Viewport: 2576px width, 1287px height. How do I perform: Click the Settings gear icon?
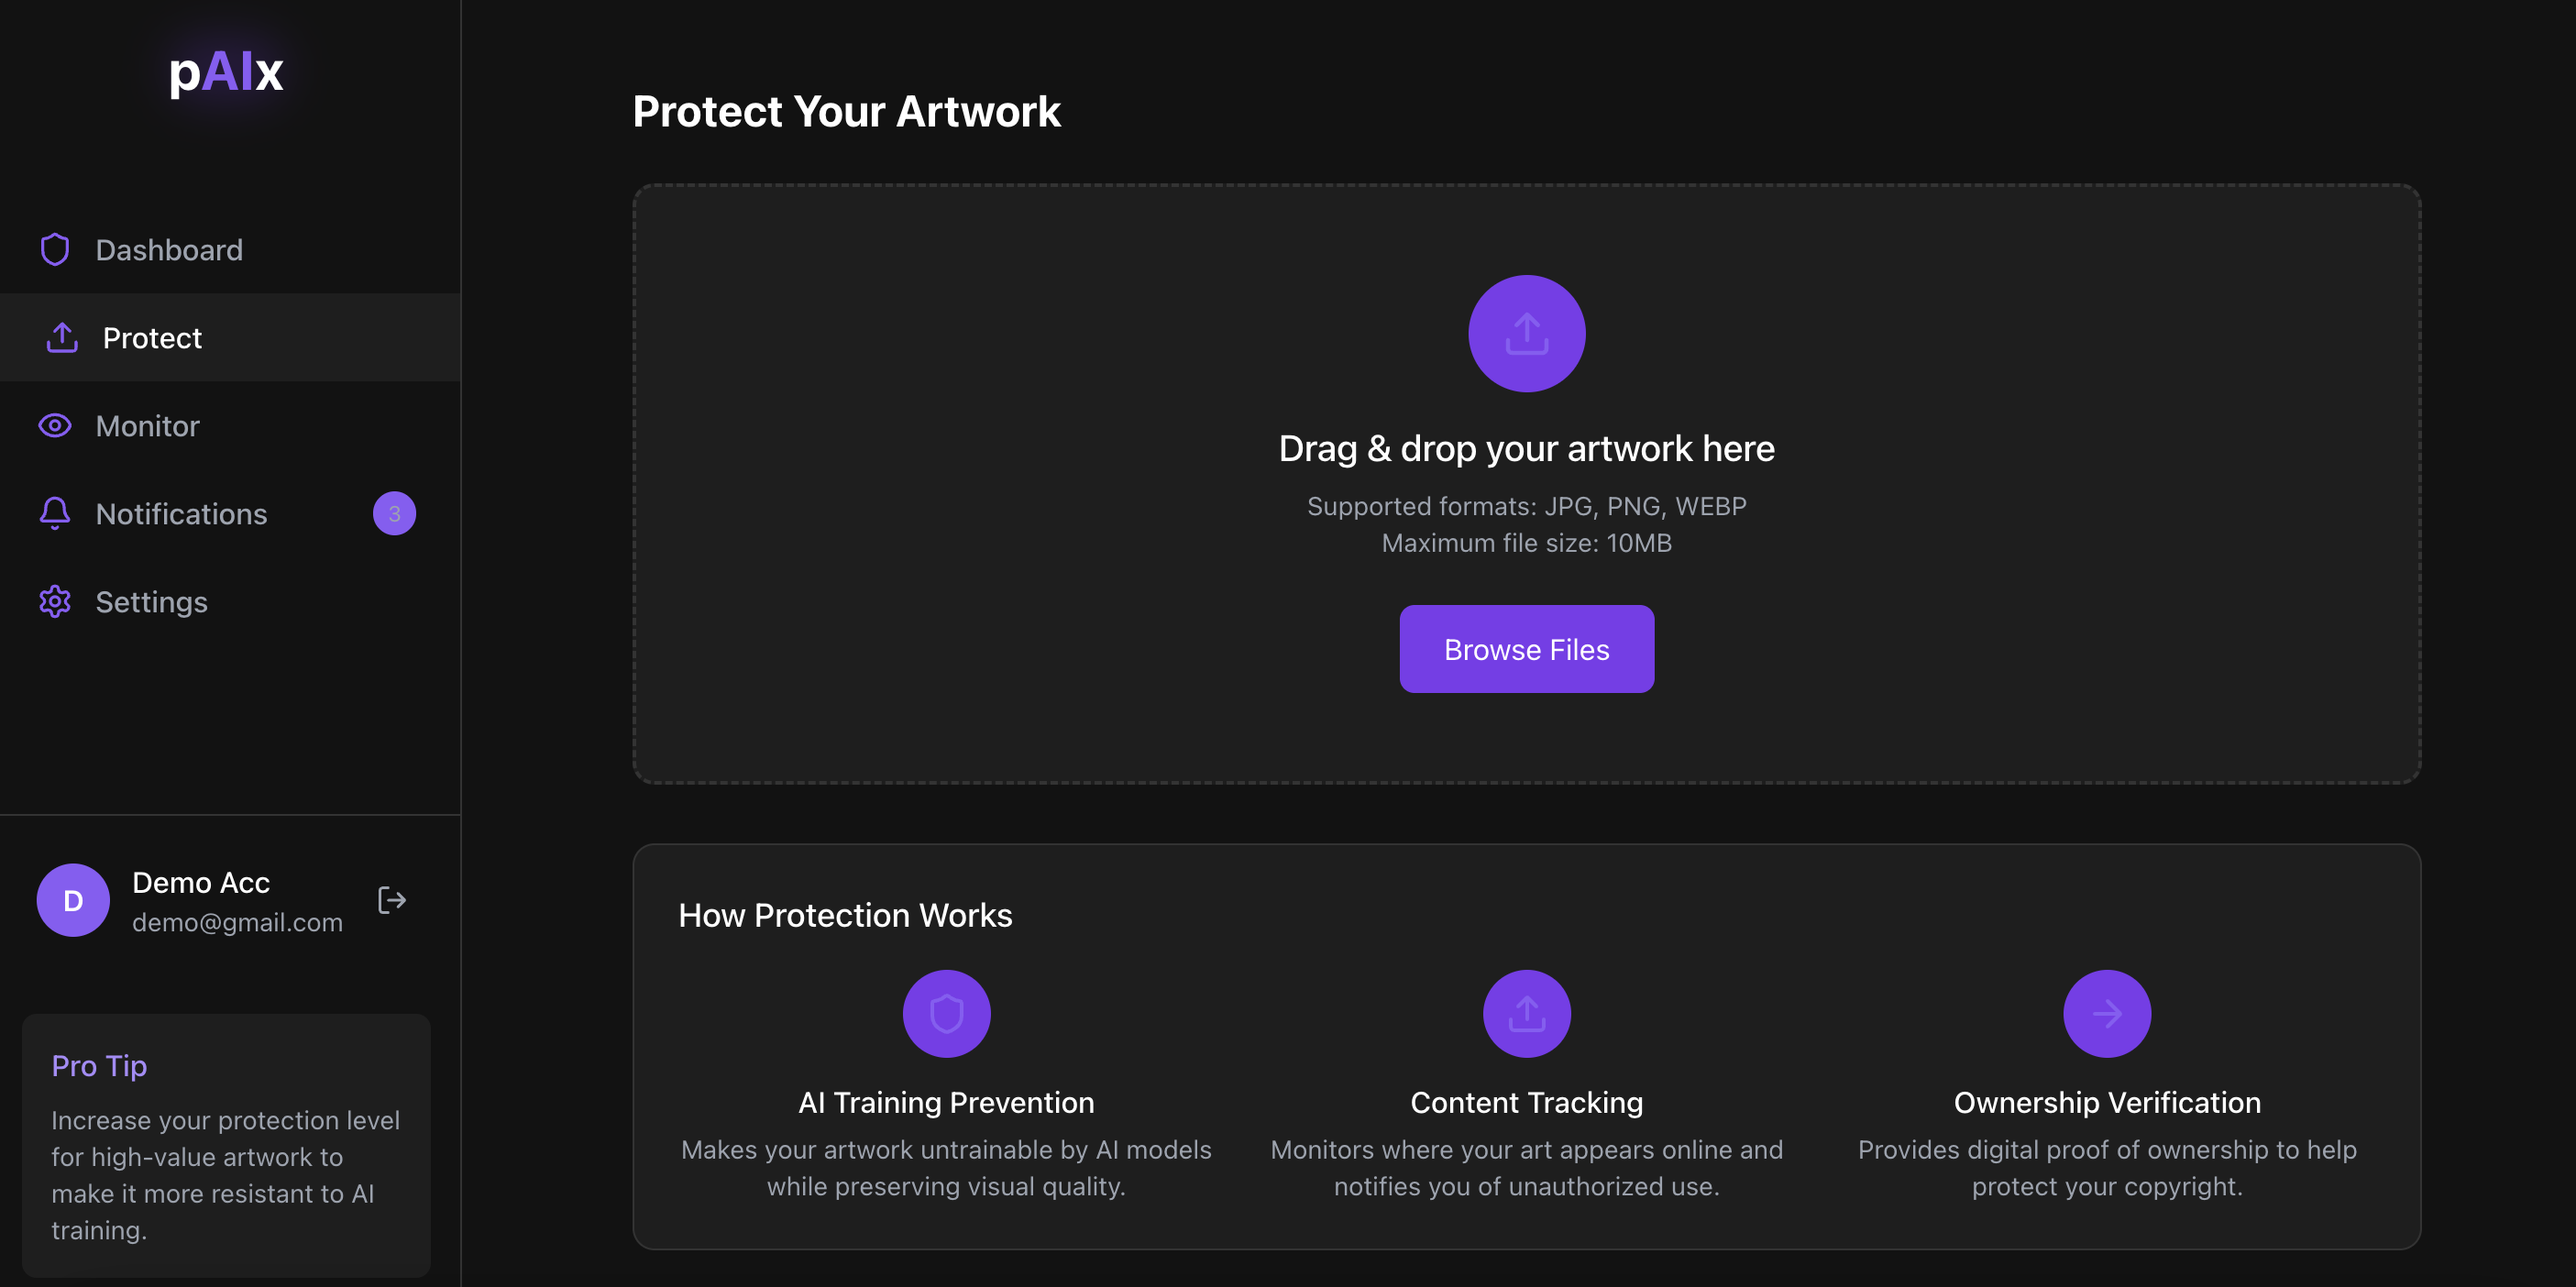tap(55, 602)
